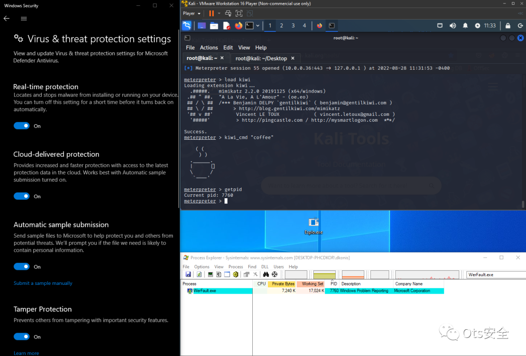
Task: Open the terminal Edit menu
Action: 228,48
